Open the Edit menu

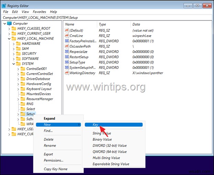click(15, 12)
